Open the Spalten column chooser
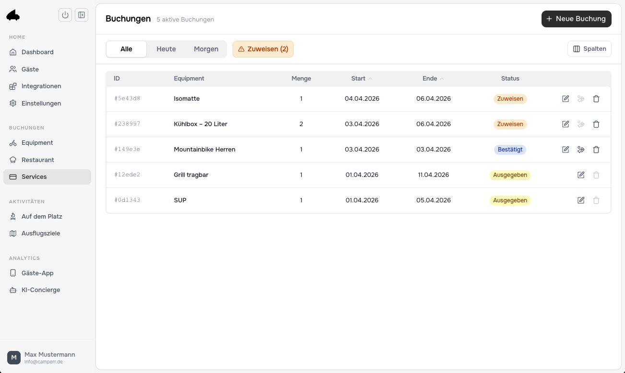Screen dimensions: 625x373 tap(590, 49)
